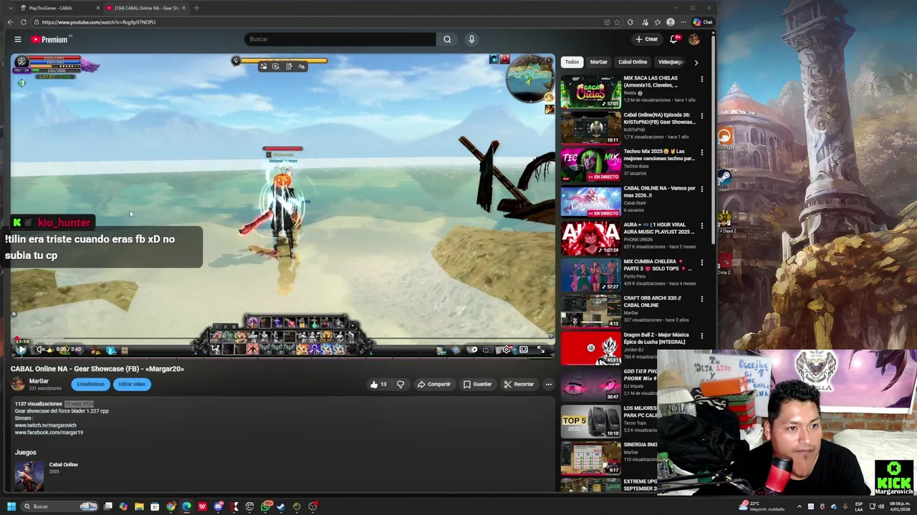Click the browser address bar URL
This screenshot has width=917, height=515.
99,22
